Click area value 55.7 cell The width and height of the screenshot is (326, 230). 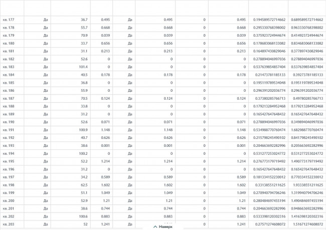pos(71,28)
